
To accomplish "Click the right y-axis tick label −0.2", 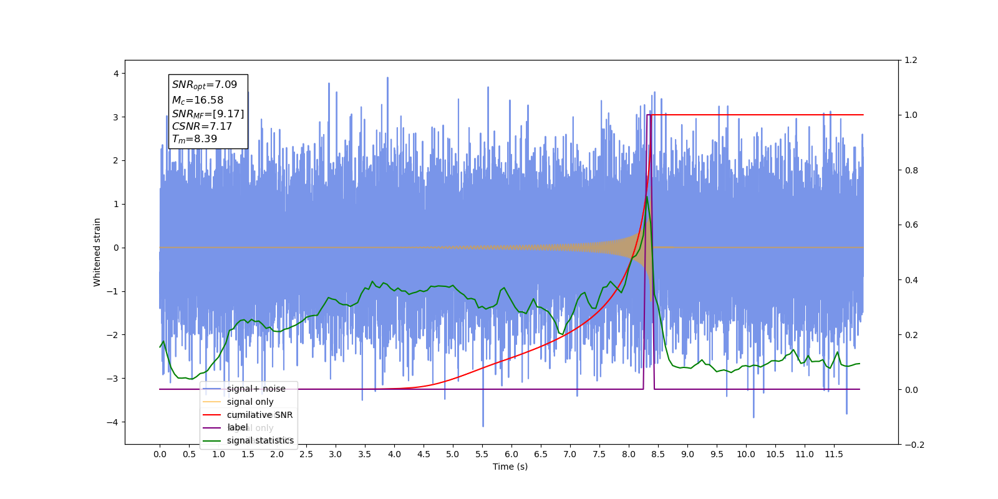I will click(x=914, y=445).
